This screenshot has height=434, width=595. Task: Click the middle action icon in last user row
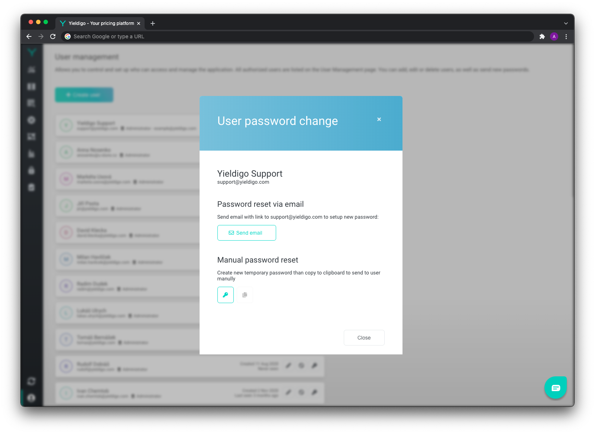[301, 392]
